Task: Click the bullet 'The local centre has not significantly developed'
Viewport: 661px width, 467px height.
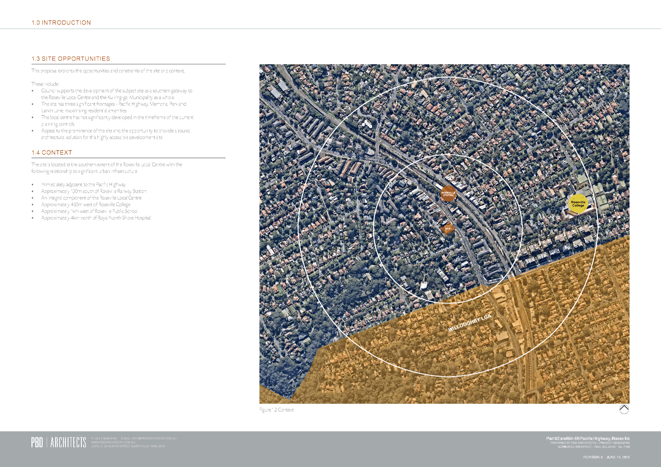Action: (x=117, y=121)
